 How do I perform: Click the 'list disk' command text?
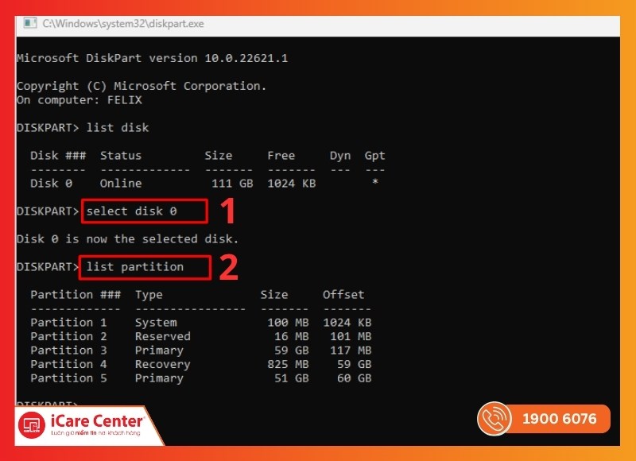point(117,128)
